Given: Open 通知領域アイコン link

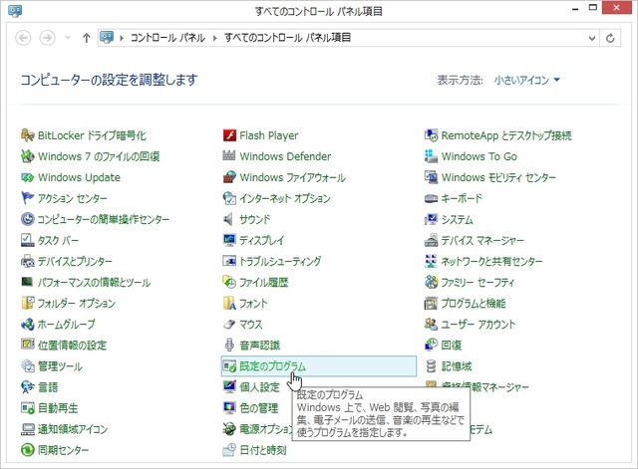Looking at the screenshot, I should (73, 429).
